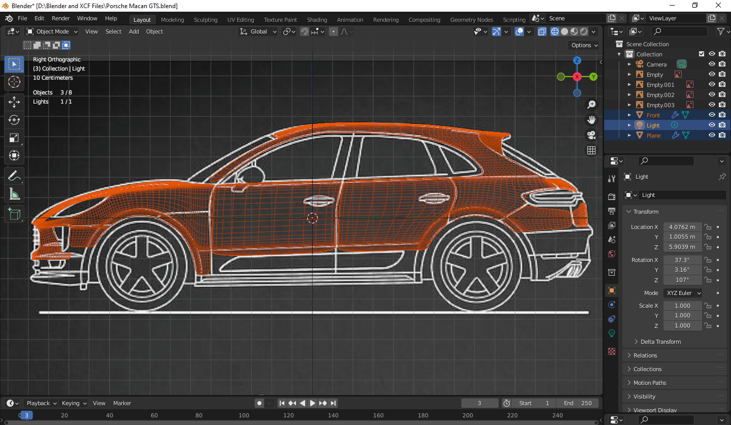
Task: Open the Texture properties tab
Action: coord(612,351)
